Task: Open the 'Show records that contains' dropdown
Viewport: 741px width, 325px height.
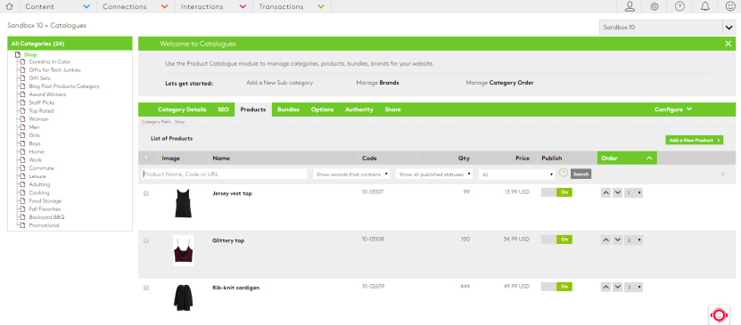Action: coord(351,174)
